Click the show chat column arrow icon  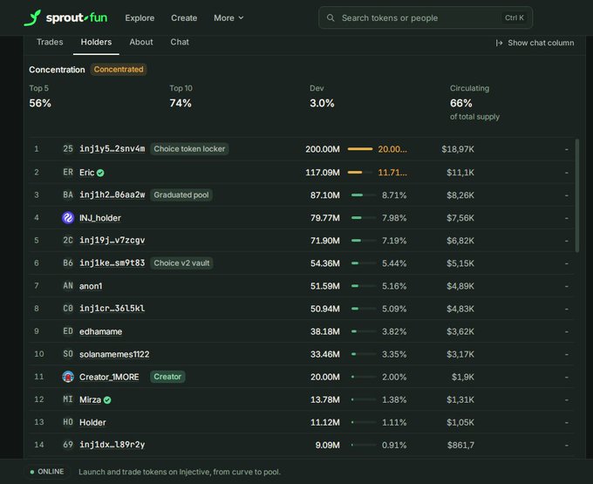[499, 43]
